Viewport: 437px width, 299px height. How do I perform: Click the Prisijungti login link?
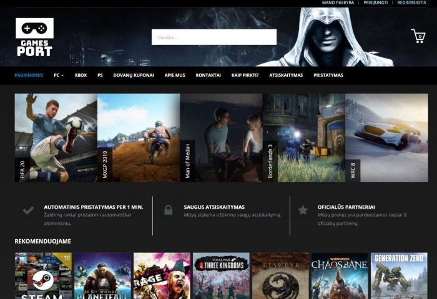(375, 2)
